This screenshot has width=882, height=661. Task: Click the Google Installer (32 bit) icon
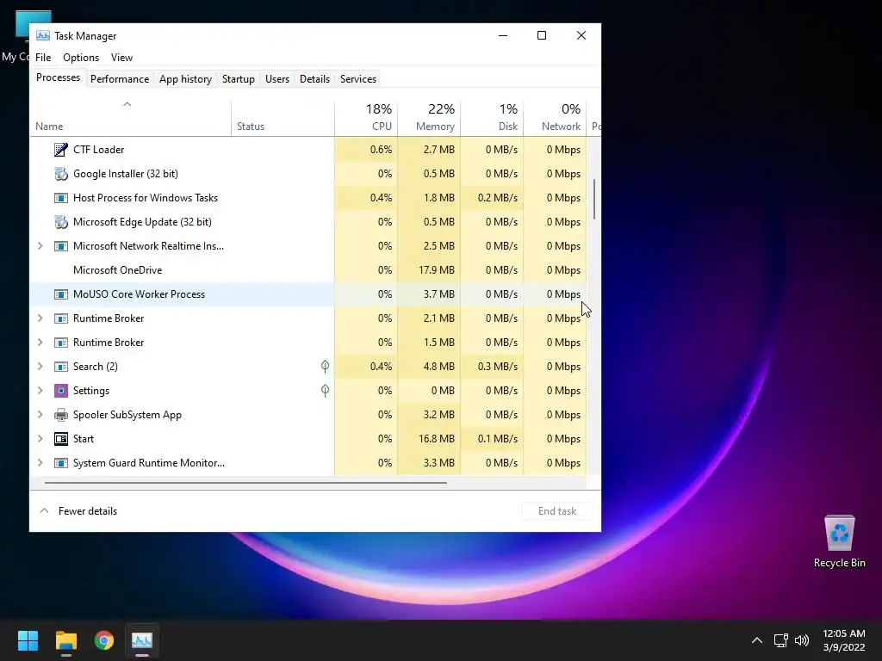coord(61,174)
